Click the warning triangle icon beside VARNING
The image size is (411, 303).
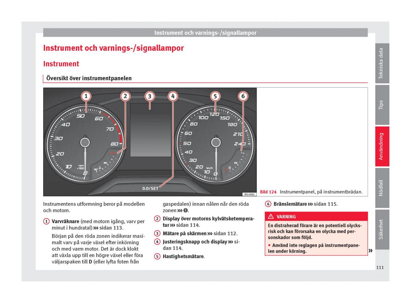click(x=271, y=217)
